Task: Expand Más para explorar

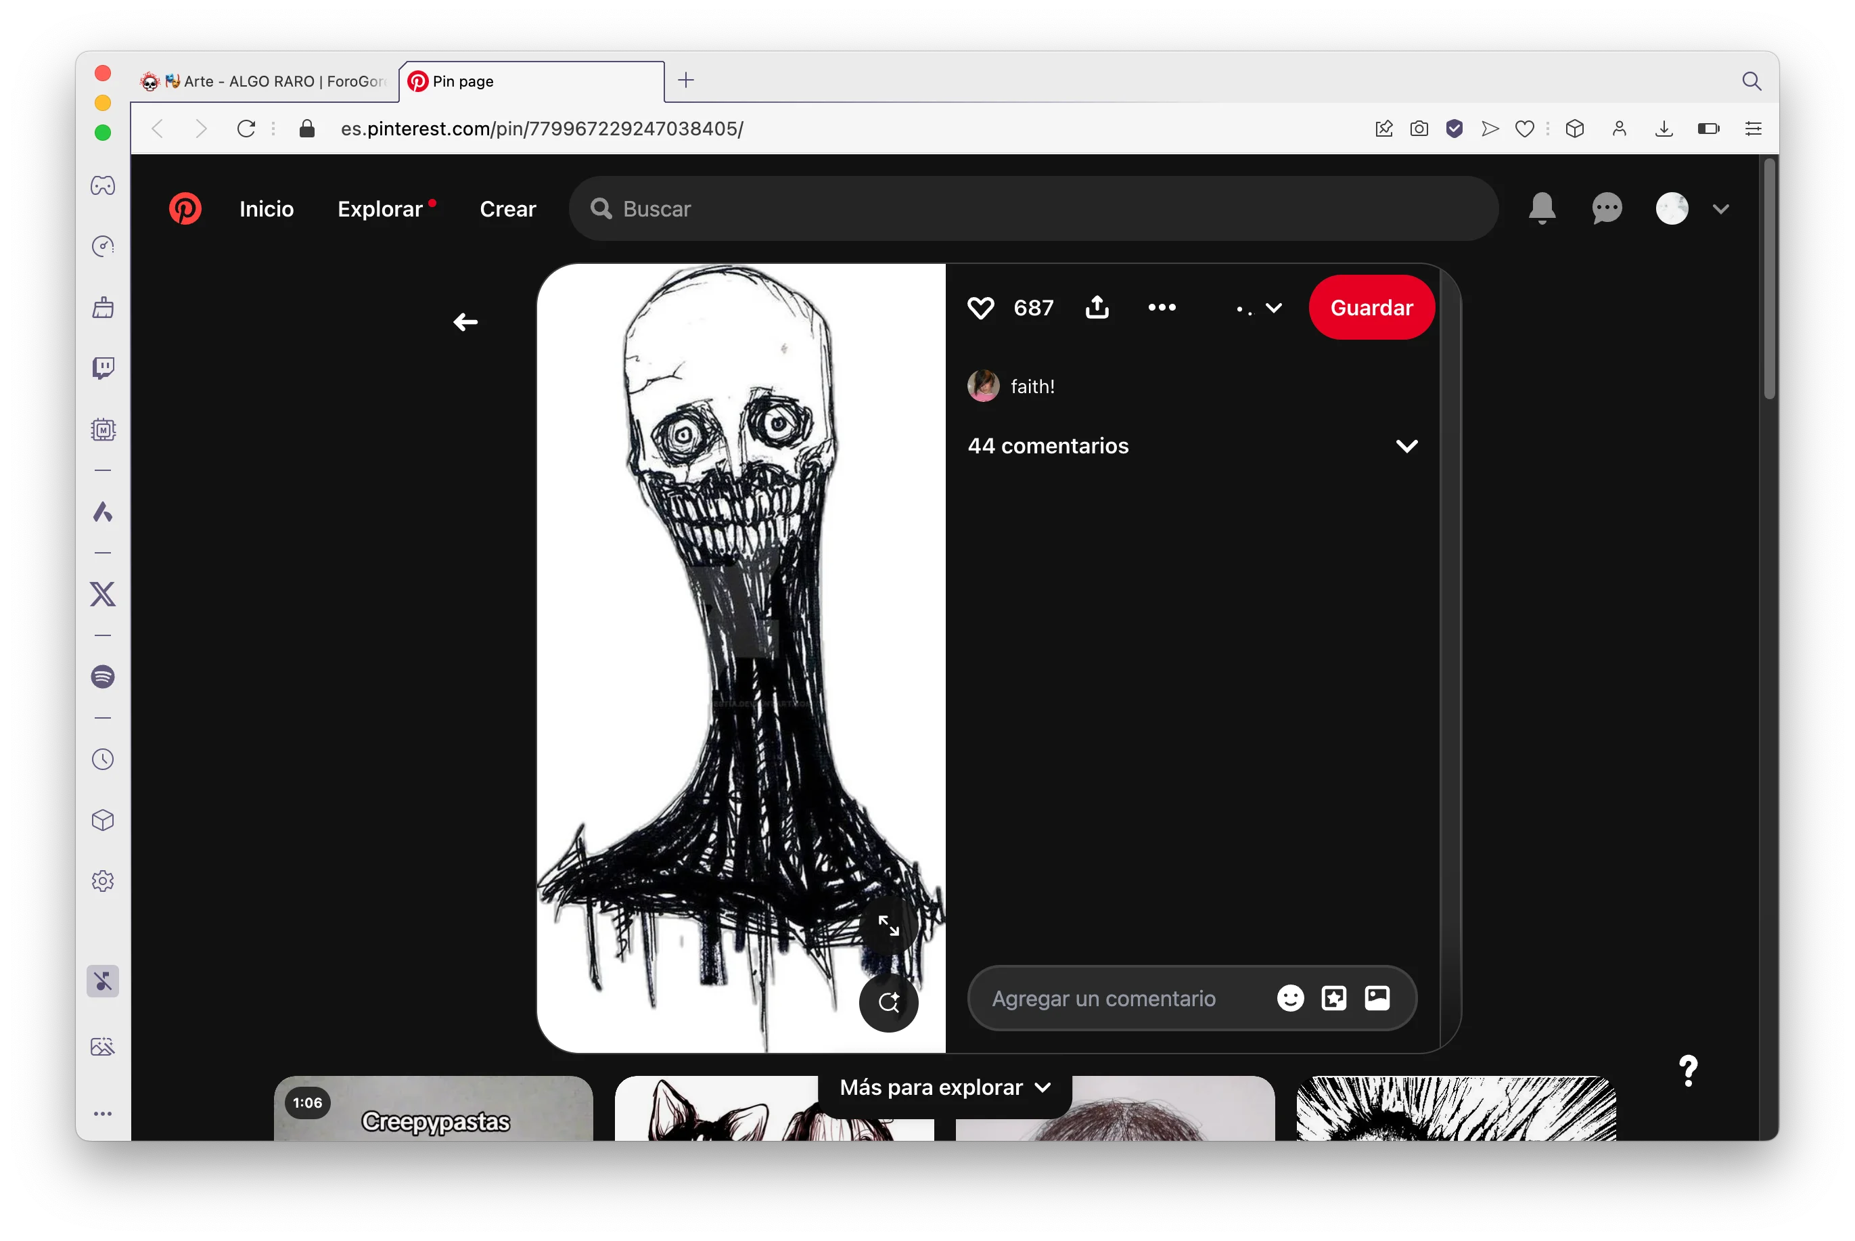Action: pos(945,1087)
